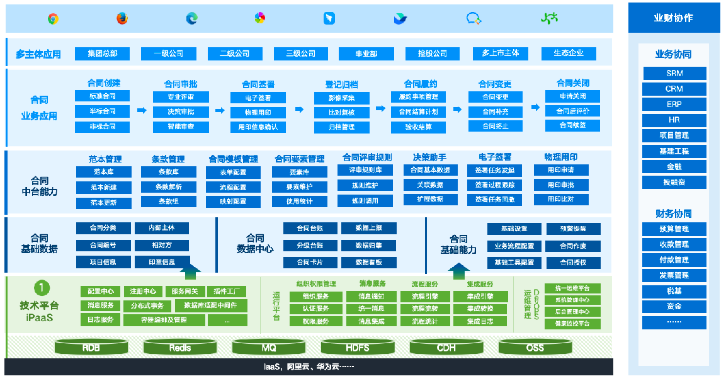Select the 电子签署 box under 合同签署

click(x=258, y=98)
